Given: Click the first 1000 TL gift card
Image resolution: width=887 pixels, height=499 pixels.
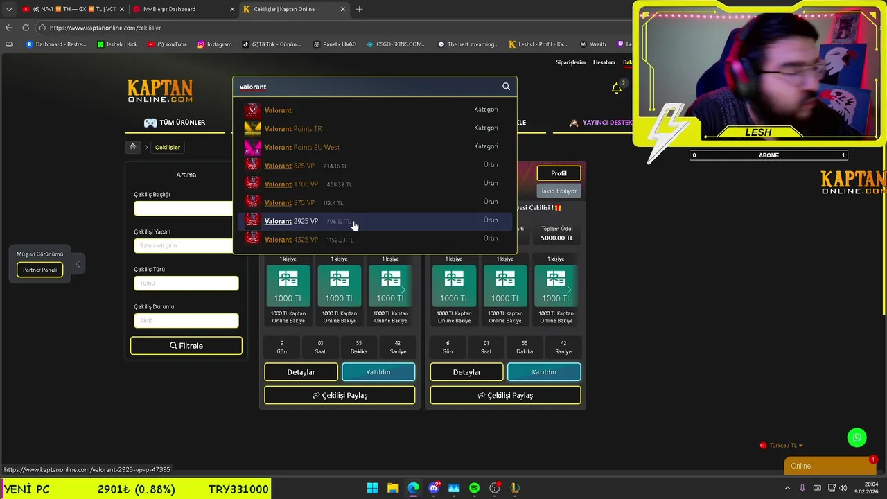Looking at the screenshot, I should [x=288, y=286].
